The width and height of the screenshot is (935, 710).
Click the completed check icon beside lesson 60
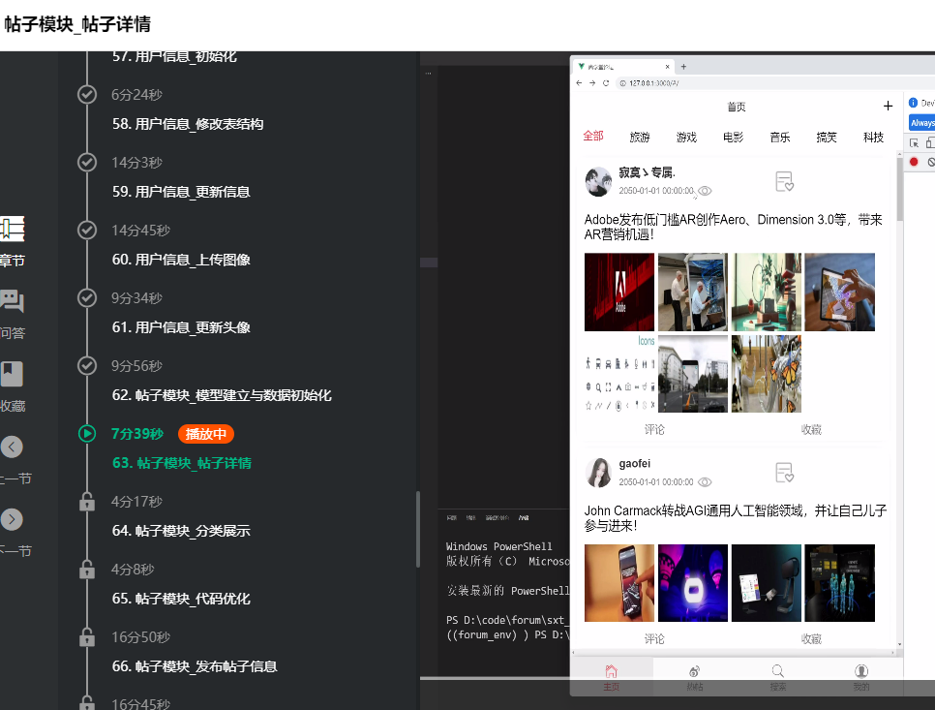tap(87, 230)
